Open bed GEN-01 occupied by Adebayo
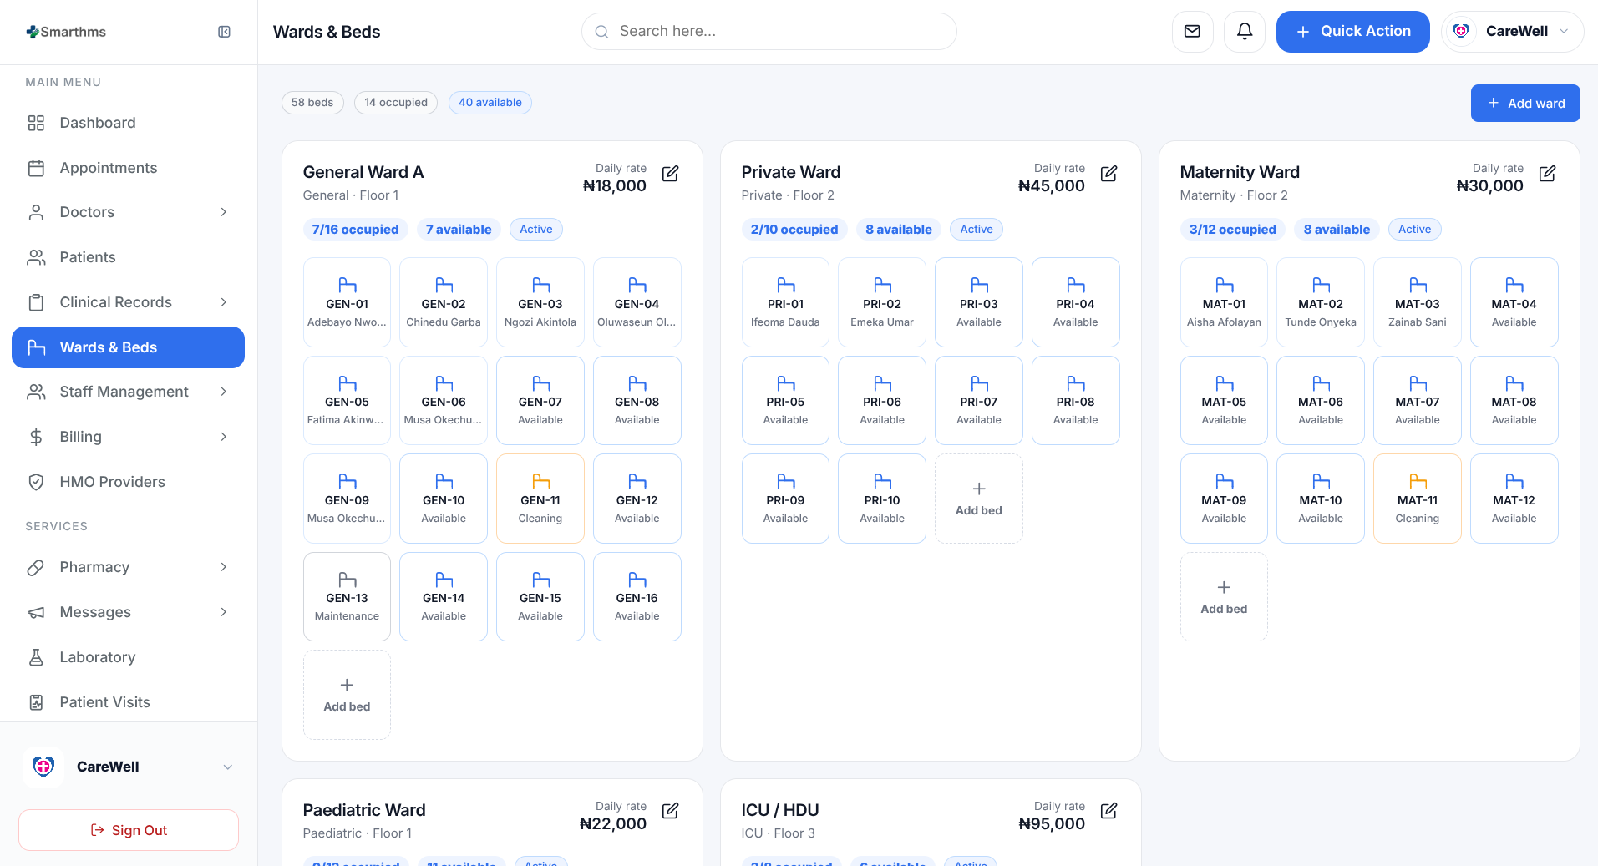This screenshot has height=866, width=1598. (x=347, y=302)
